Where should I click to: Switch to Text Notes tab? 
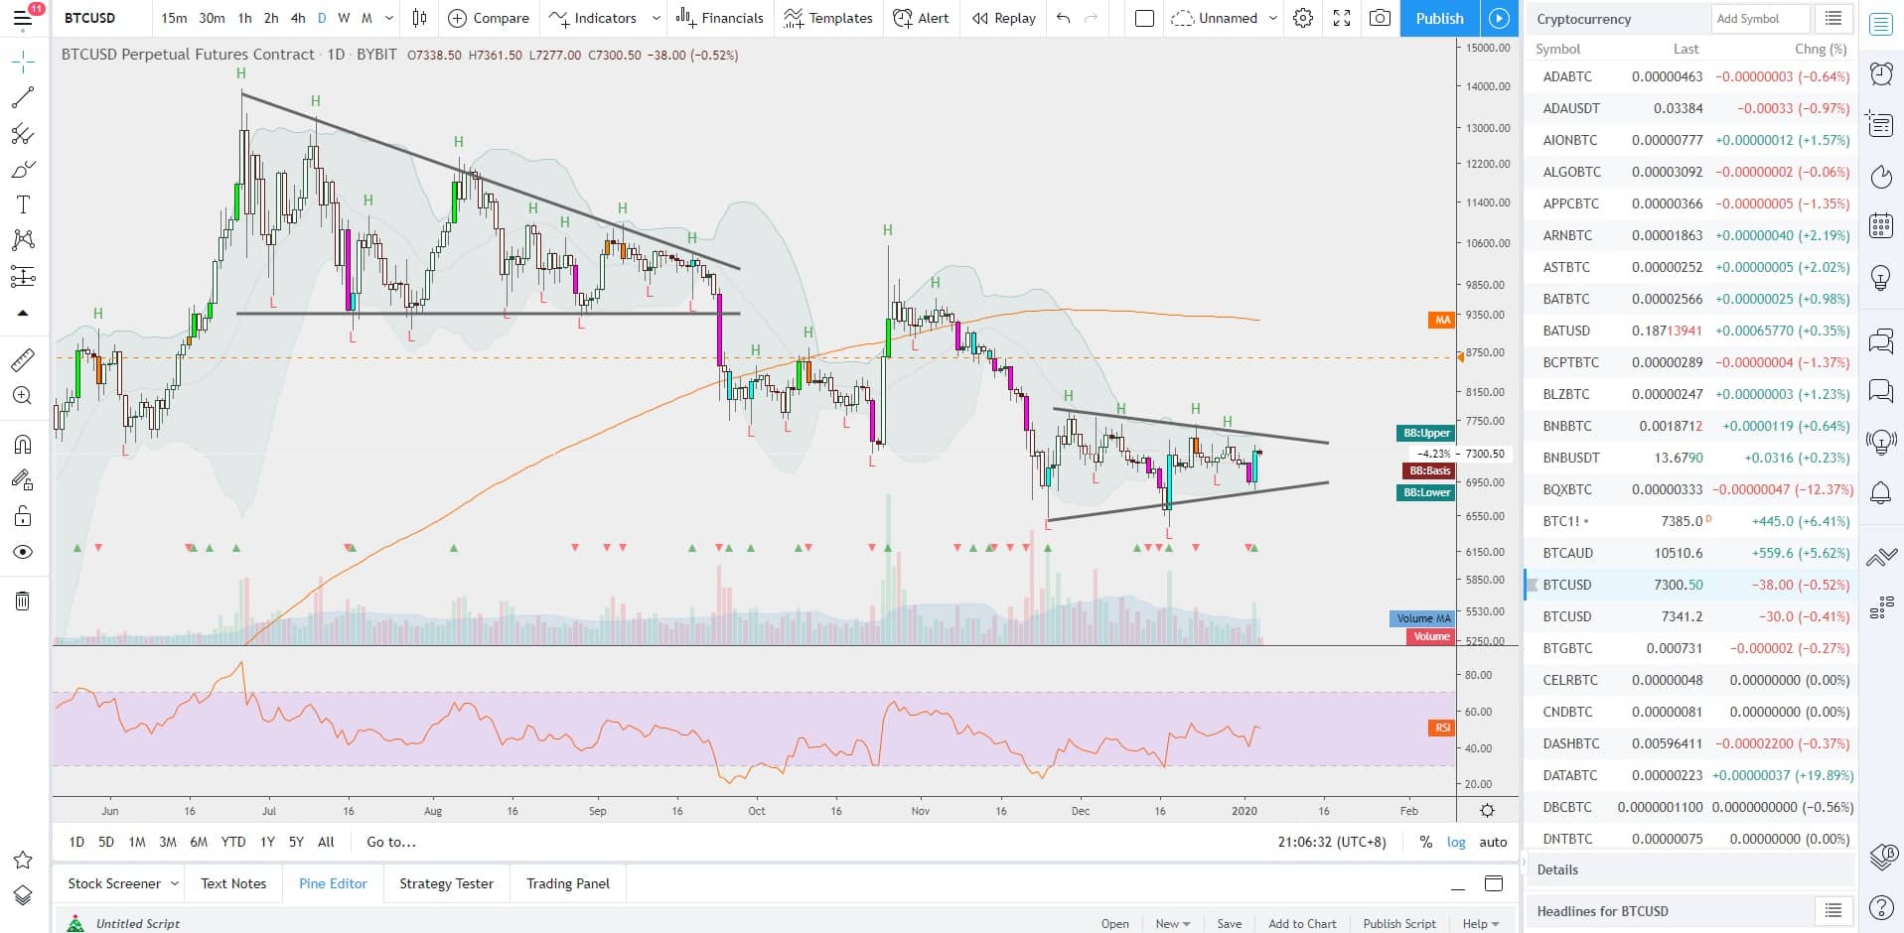click(x=233, y=883)
